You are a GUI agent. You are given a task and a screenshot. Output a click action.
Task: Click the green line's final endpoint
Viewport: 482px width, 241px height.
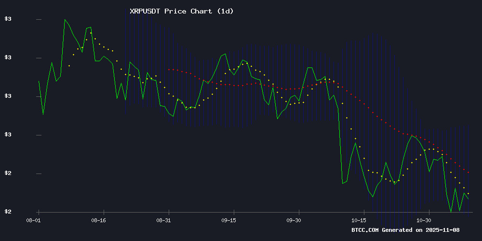click(x=469, y=199)
